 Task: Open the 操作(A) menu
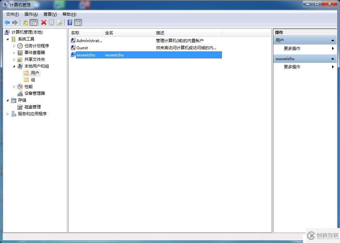[x=31, y=14]
